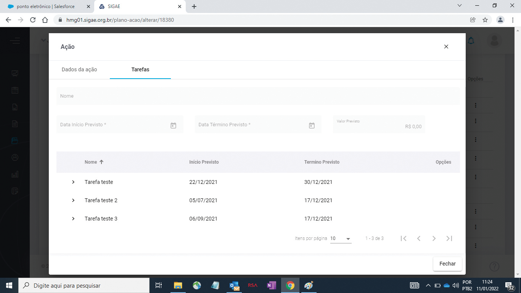Click the Nome input field

click(x=258, y=96)
